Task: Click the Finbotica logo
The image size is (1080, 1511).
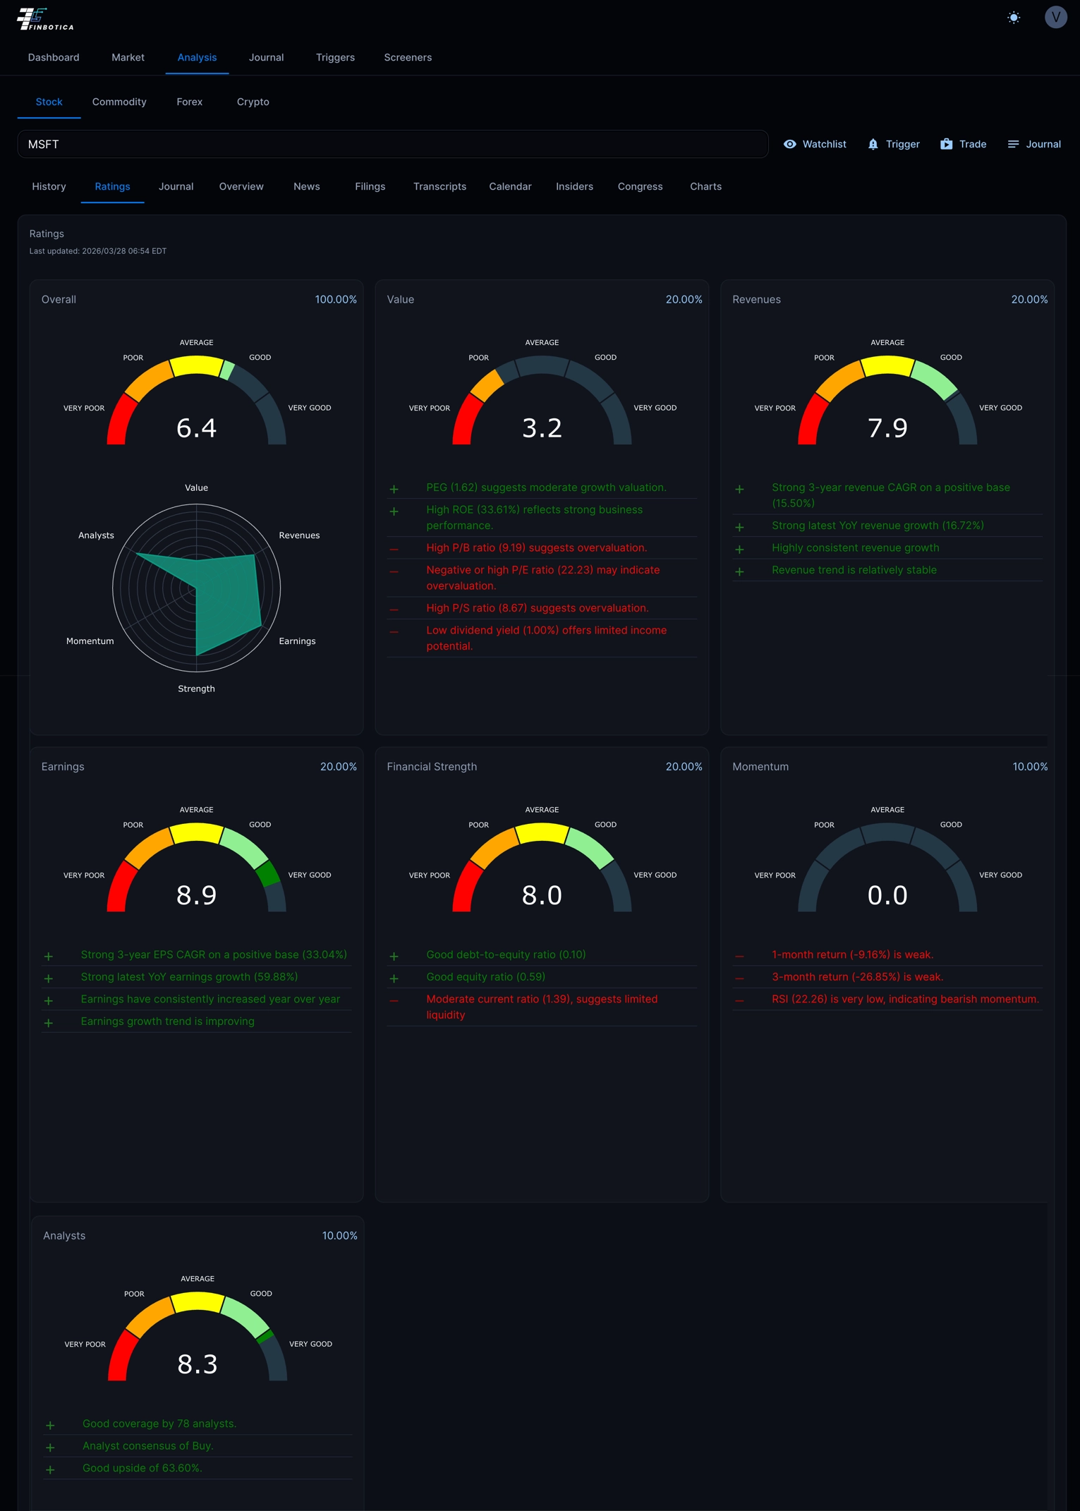Action: click(x=45, y=19)
